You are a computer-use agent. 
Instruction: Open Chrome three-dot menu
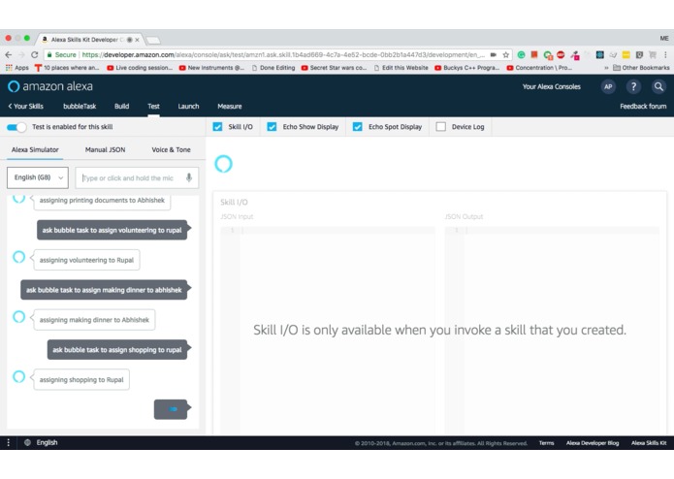point(665,54)
